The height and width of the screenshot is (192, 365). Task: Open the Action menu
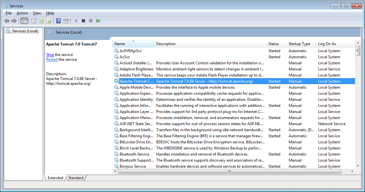click(22, 13)
